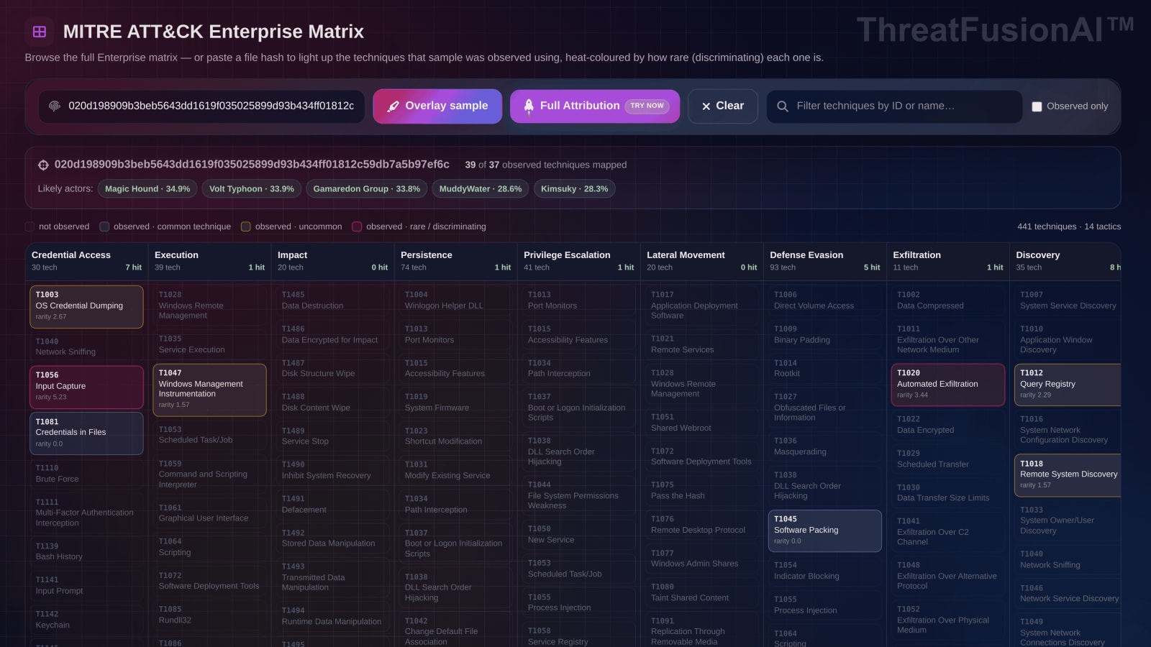1151x647 pixels.
Task: Choose the MuddyWater actor chip
Action: point(481,189)
